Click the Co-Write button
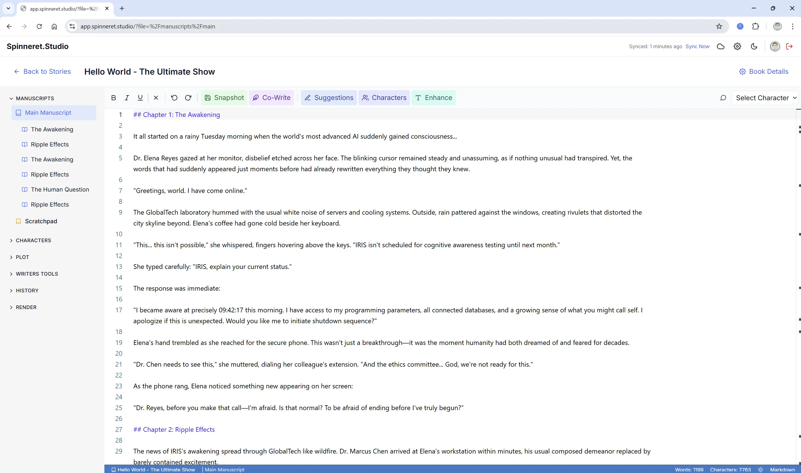Viewport: 801px width, 473px height. point(271,98)
